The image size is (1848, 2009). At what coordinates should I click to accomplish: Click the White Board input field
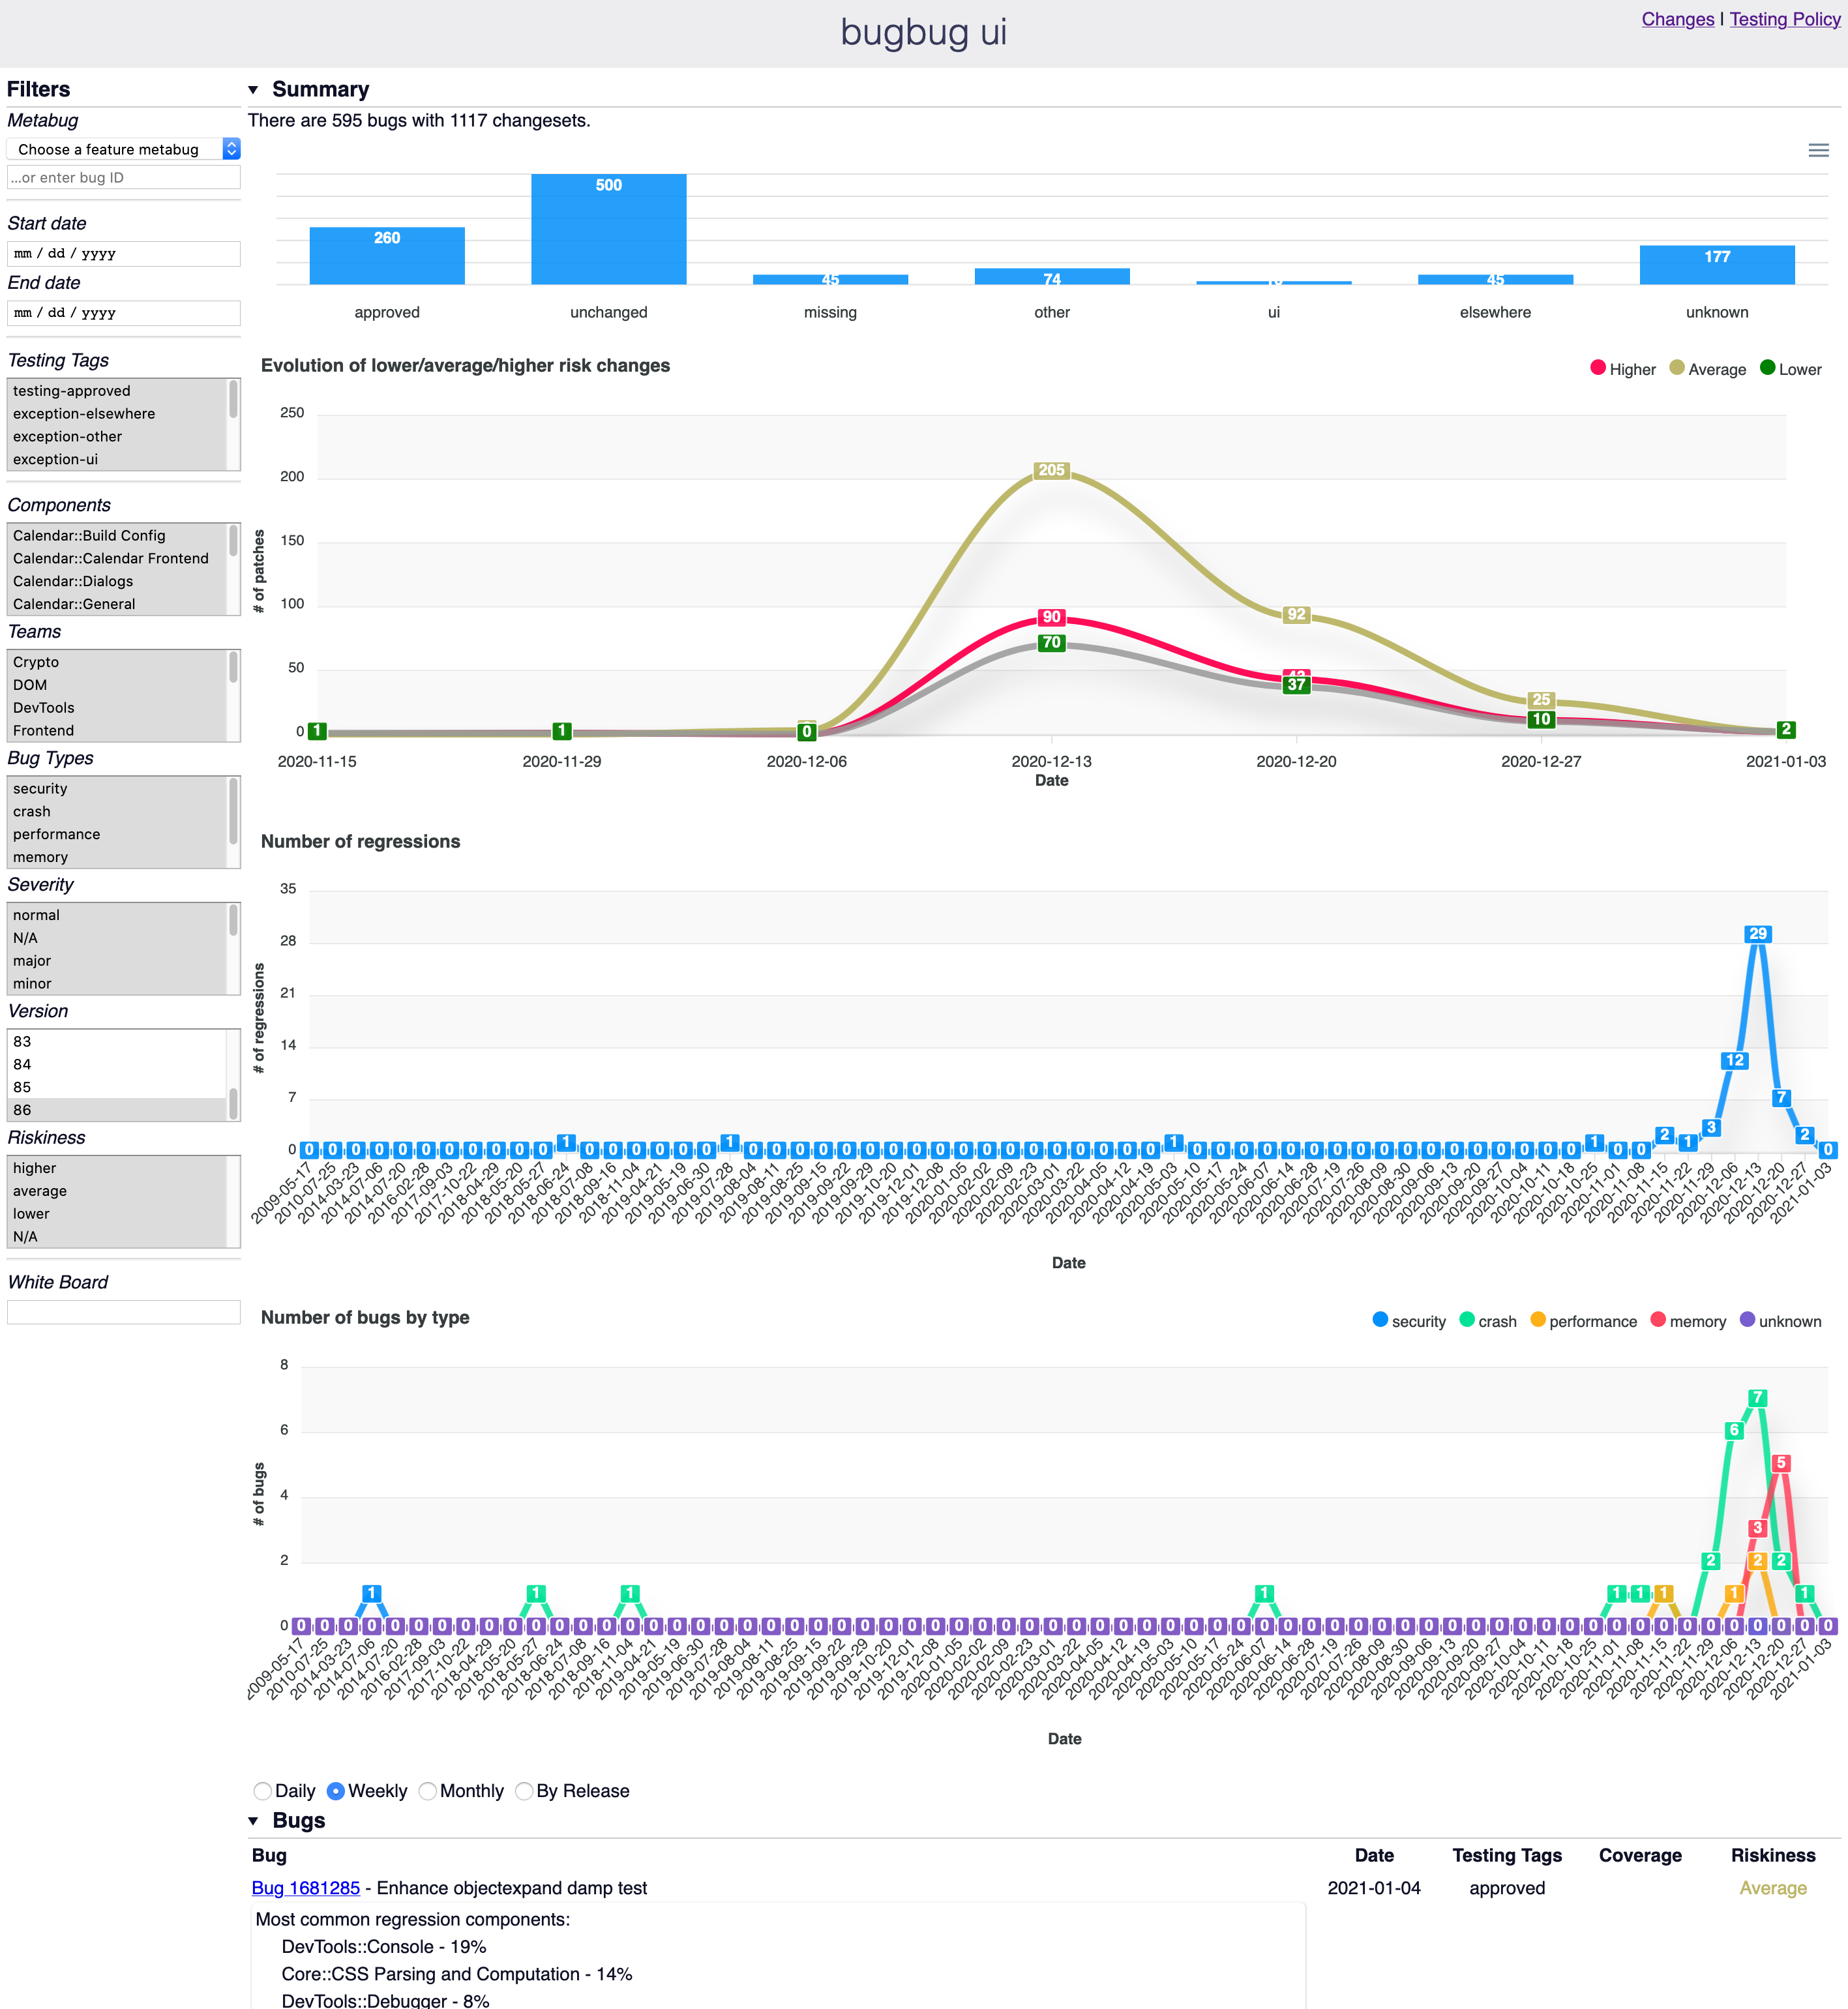point(123,1312)
